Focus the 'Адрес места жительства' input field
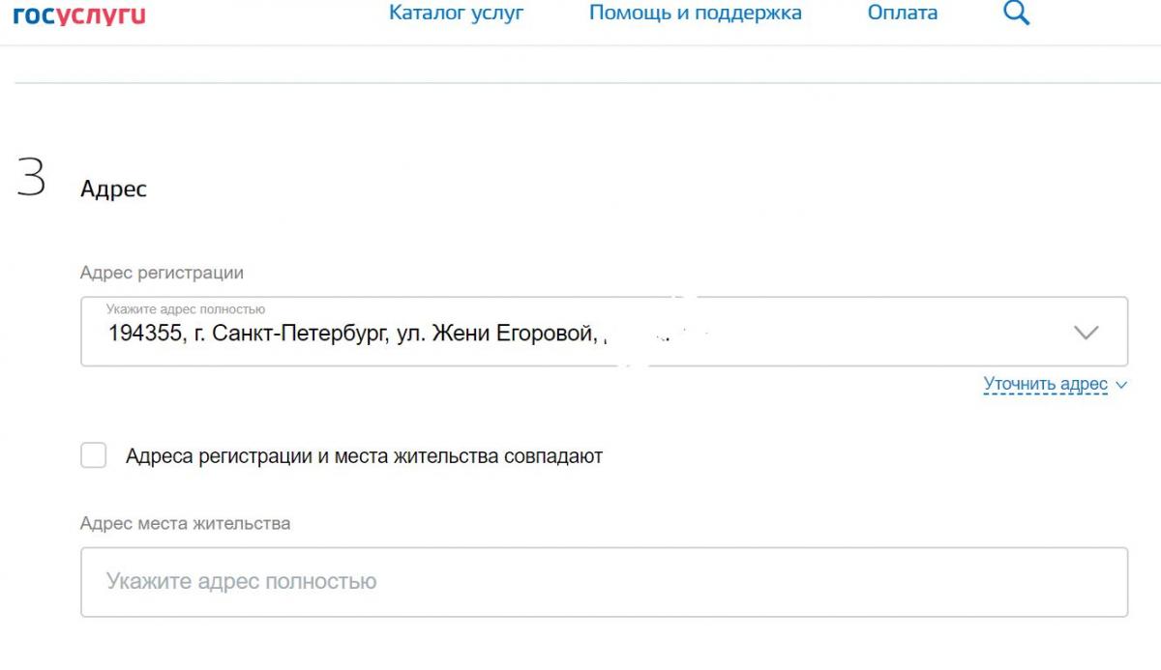1161x670 pixels. pos(604,582)
